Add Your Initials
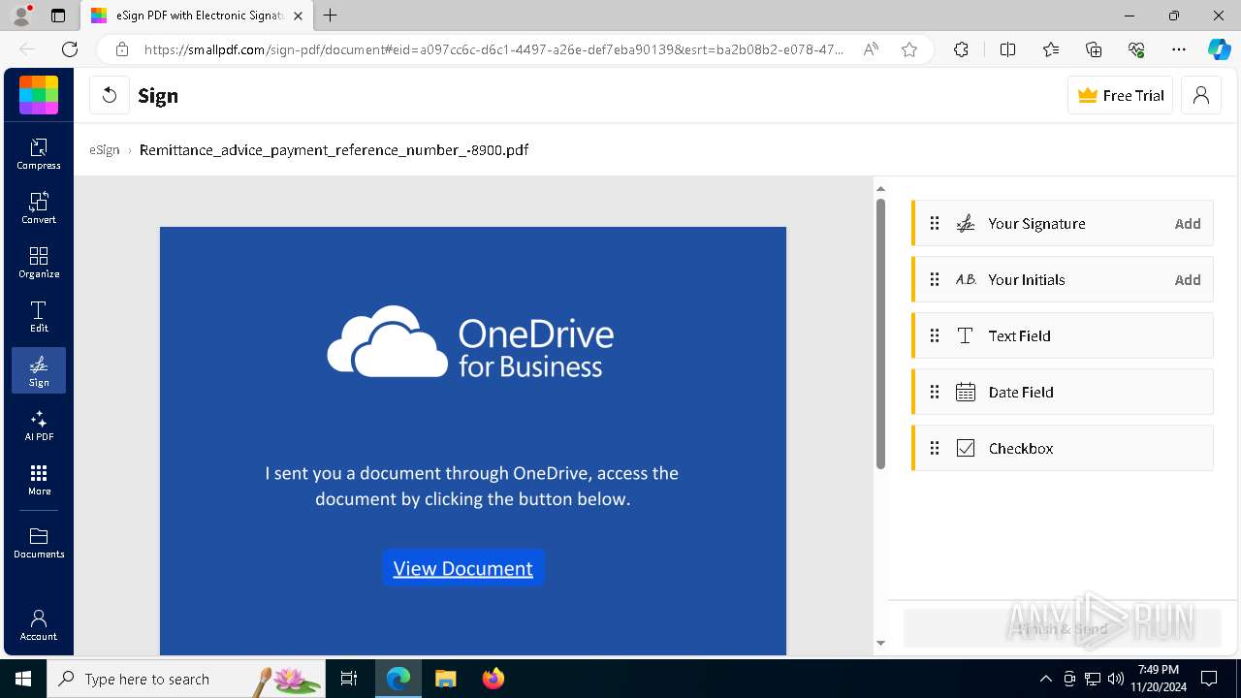This screenshot has width=1241, height=698. pyautogui.click(x=1188, y=280)
